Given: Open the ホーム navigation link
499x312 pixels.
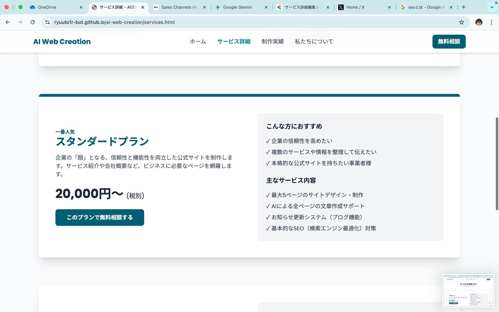Looking at the screenshot, I should click(x=198, y=41).
